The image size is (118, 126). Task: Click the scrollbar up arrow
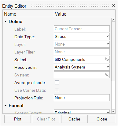(x=113, y=20)
